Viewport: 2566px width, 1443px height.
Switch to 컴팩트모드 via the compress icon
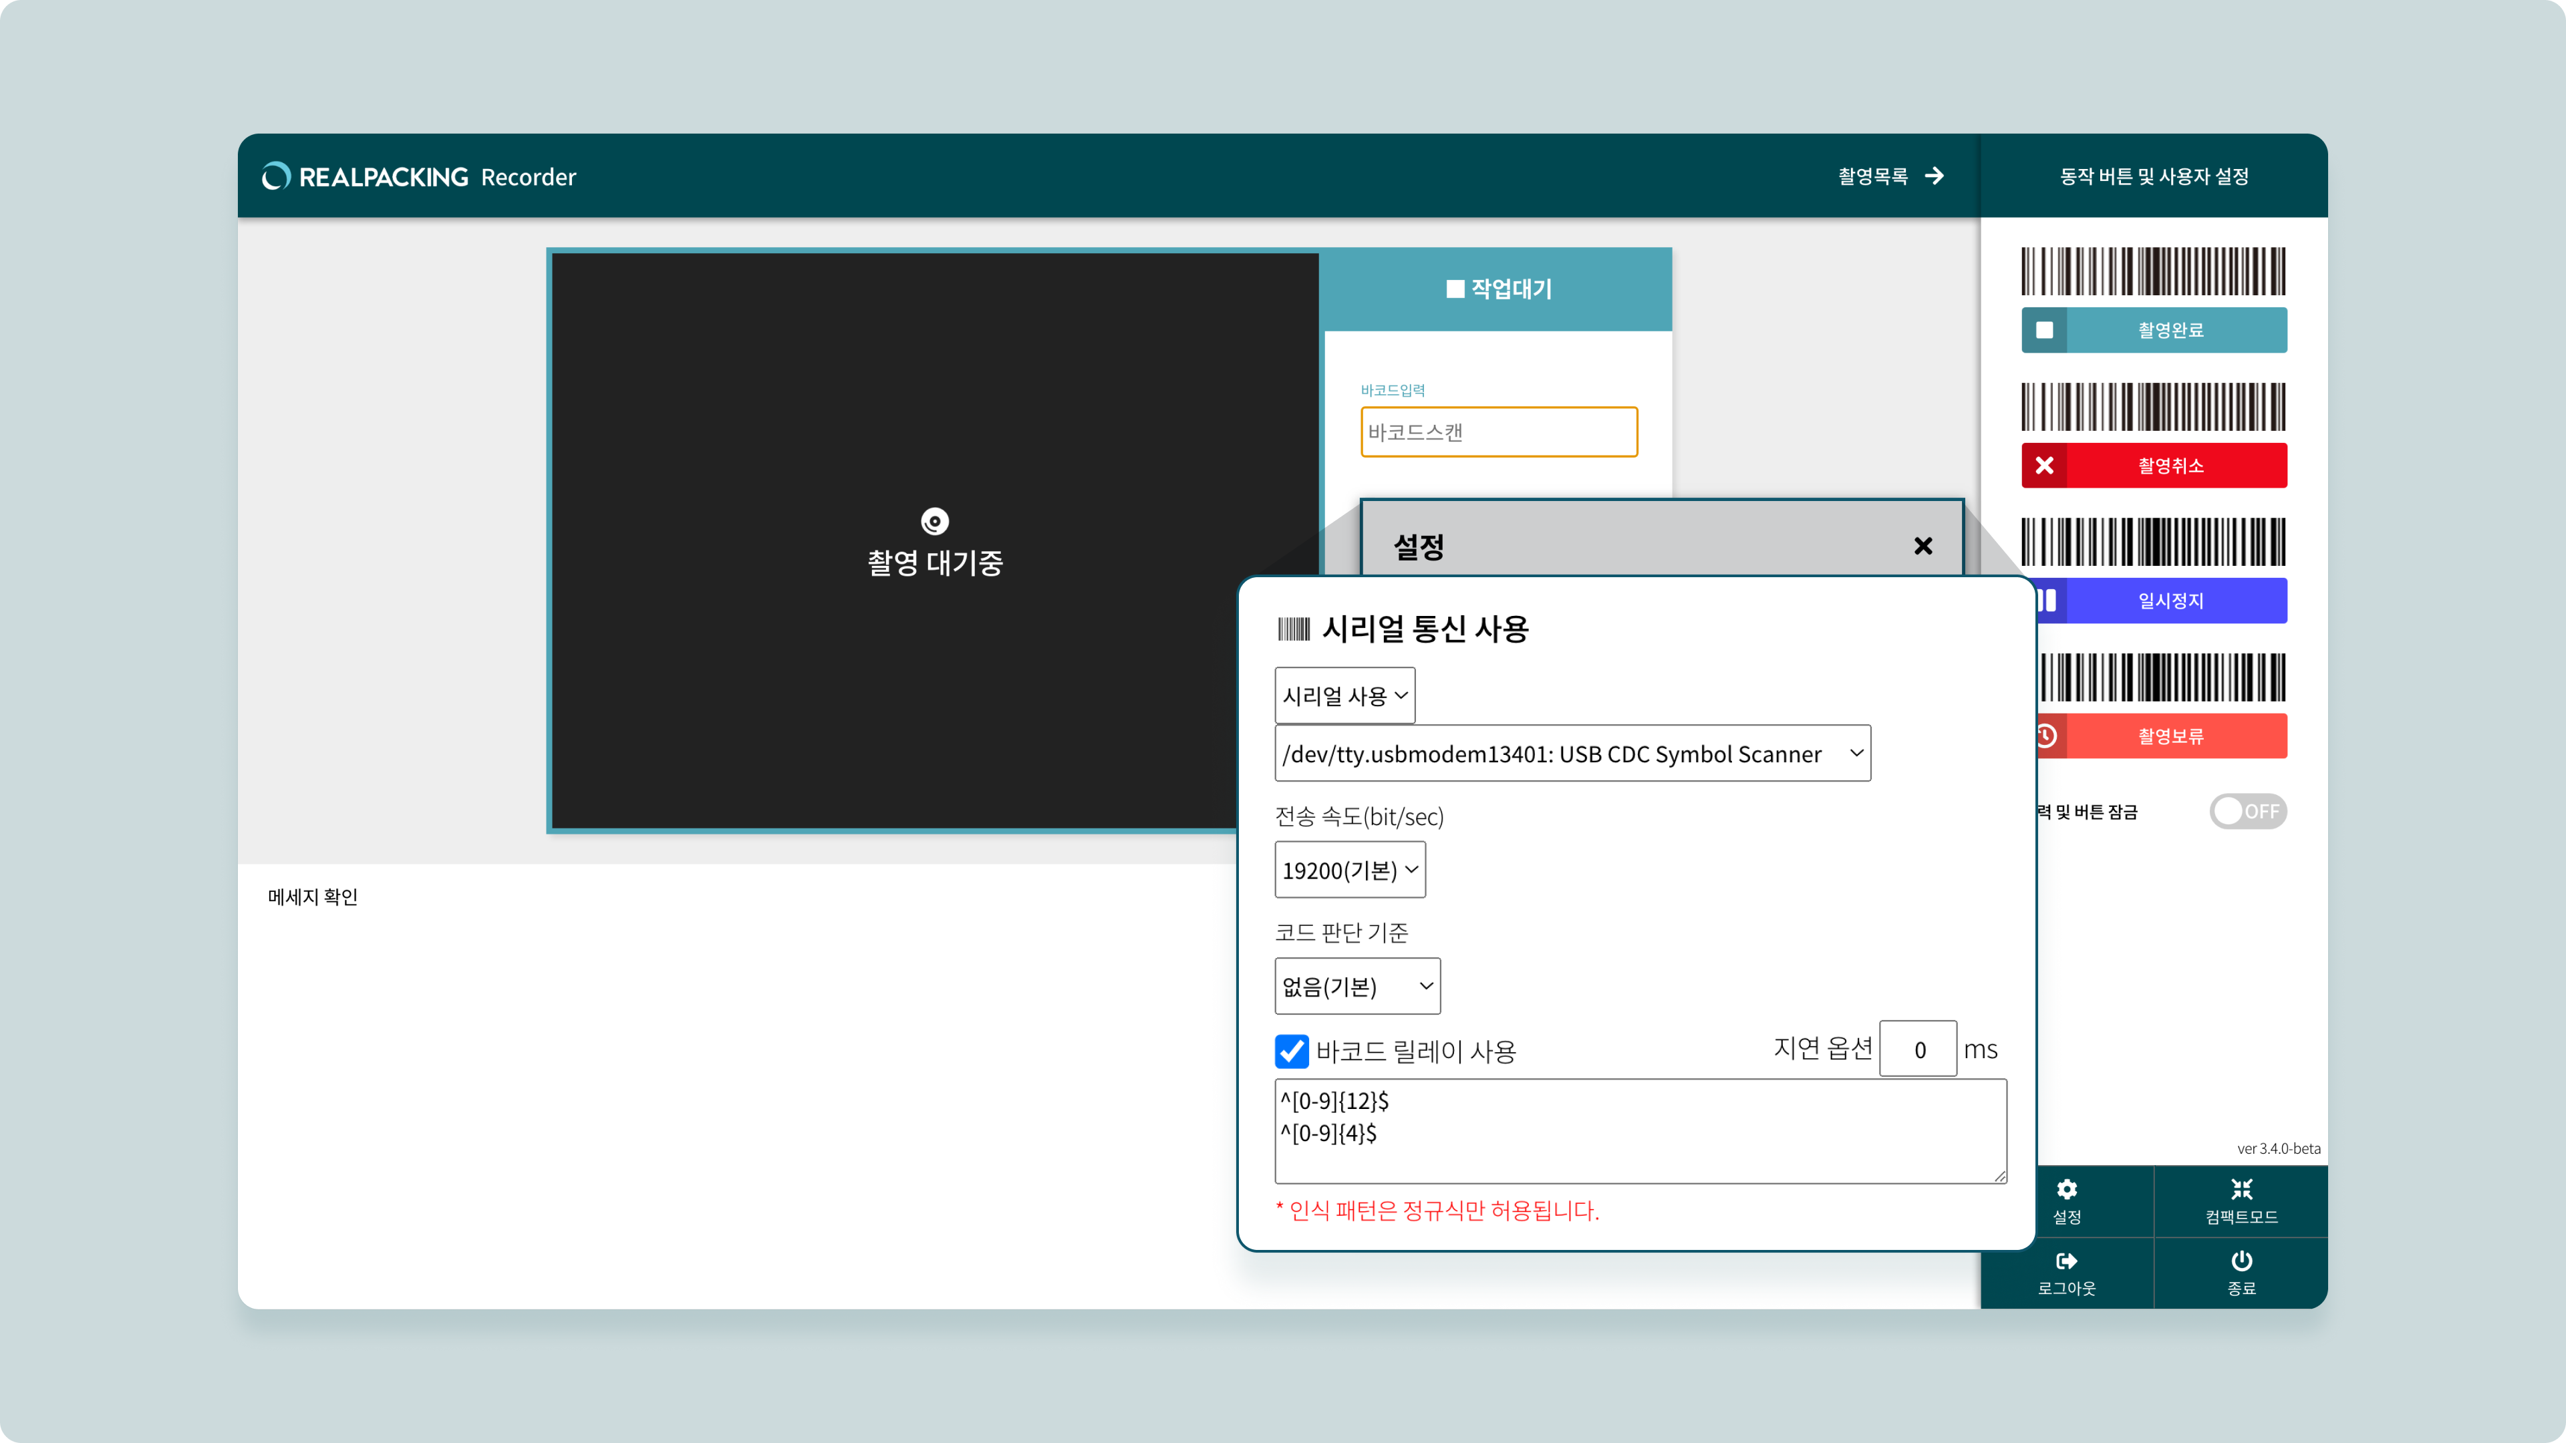tap(2241, 1189)
